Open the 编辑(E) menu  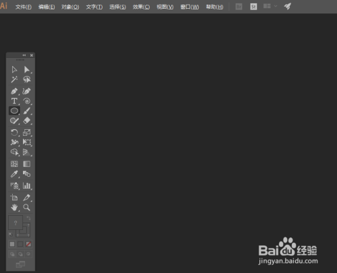click(47, 7)
